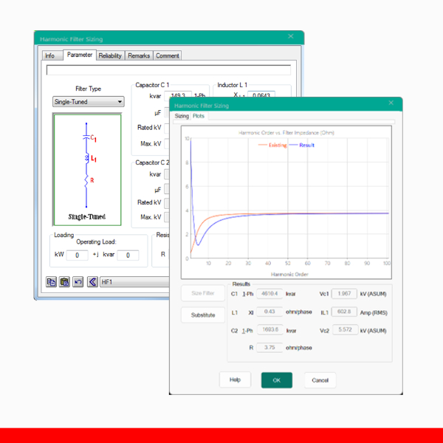Open the Filter Type dropdown
The width and height of the screenshot is (443, 443).
tap(88, 102)
